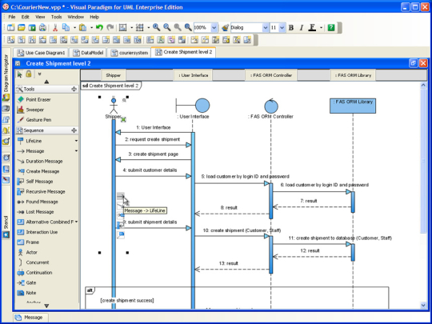Click the FAS ORM Library header button
Image resolution: width=432 pixels, height=324 pixels.
(x=353, y=75)
